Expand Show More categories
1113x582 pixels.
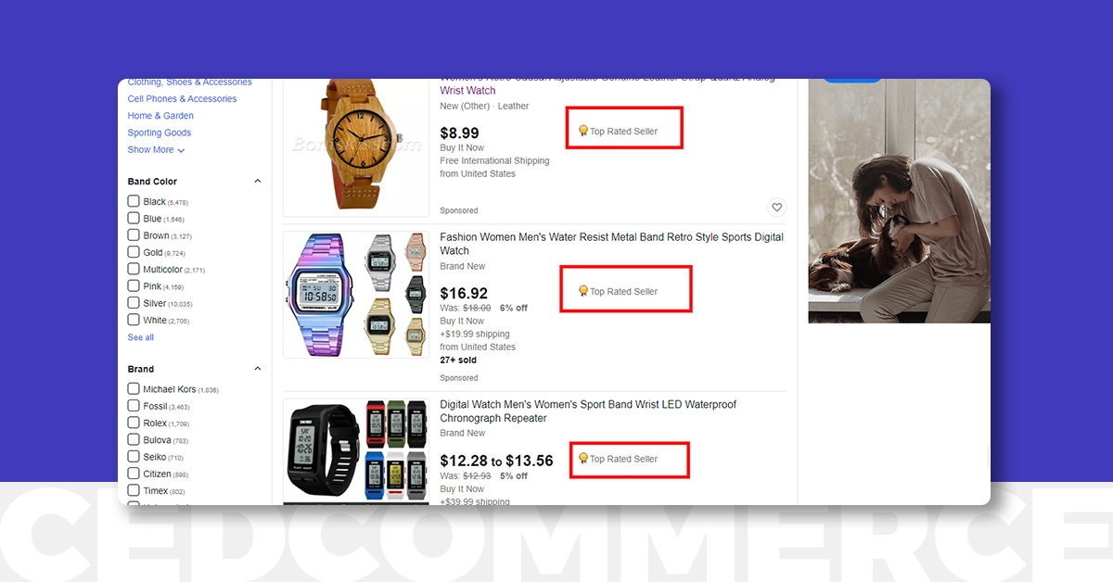[156, 150]
